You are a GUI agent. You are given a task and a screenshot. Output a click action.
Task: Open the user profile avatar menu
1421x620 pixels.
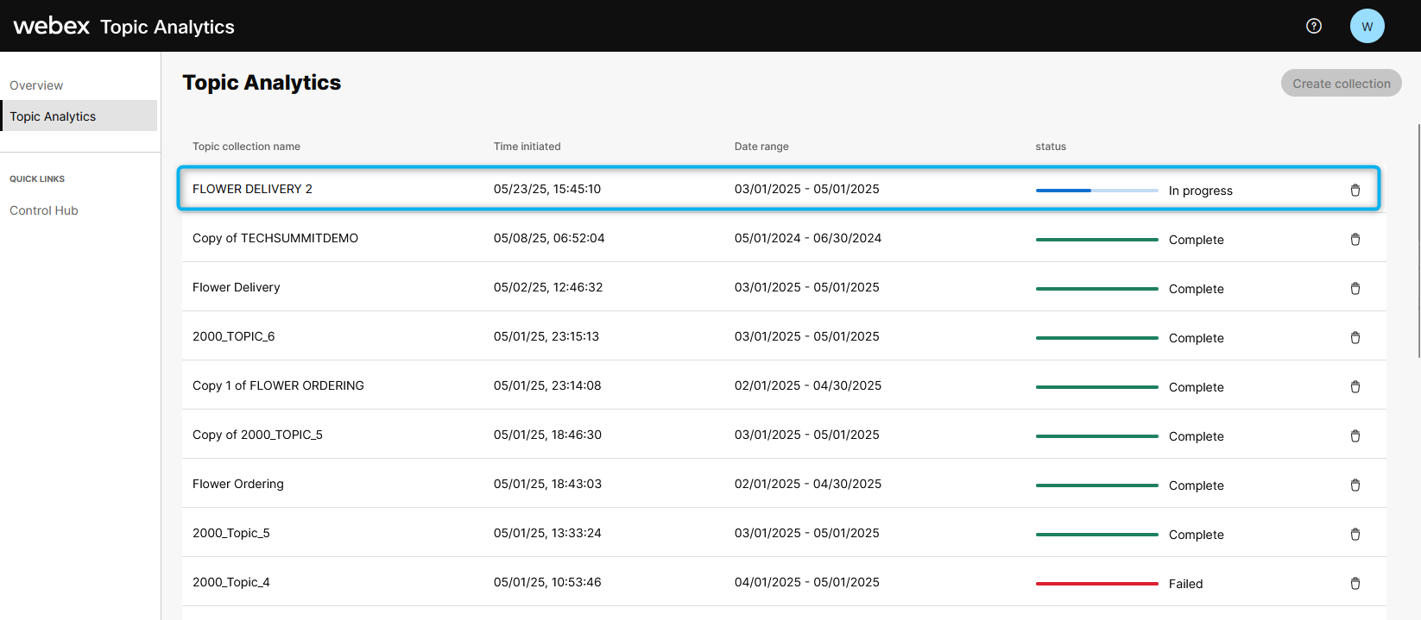click(1367, 26)
